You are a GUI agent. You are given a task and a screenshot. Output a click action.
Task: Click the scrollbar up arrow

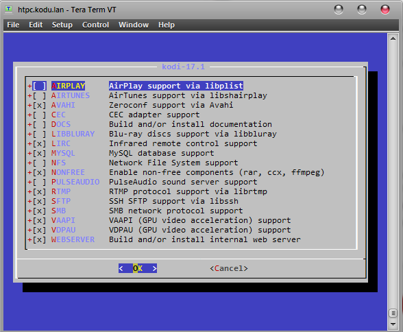[393, 39]
